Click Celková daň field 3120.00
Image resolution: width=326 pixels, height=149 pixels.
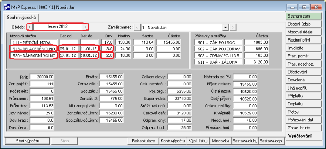pos(180,113)
